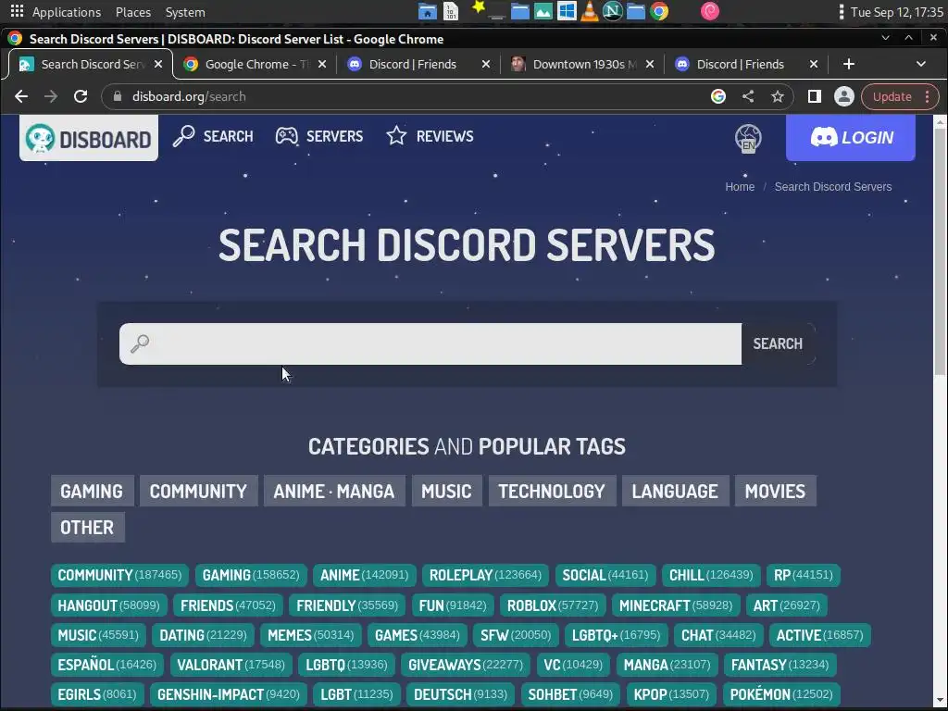Choose the CHILL (126439) tag
Image resolution: width=948 pixels, height=711 pixels.
click(x=711, y=575)
